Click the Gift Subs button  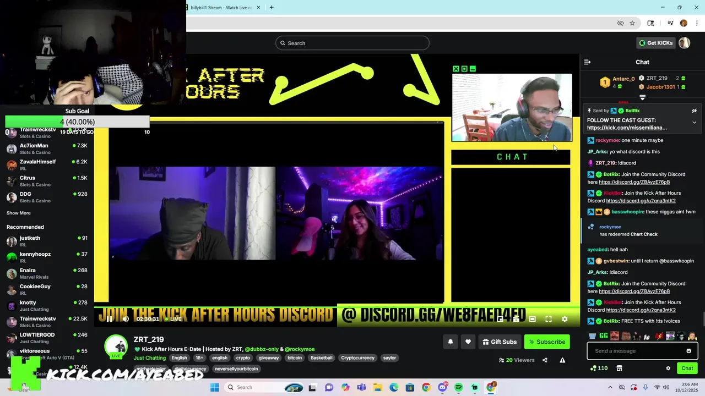500,342
